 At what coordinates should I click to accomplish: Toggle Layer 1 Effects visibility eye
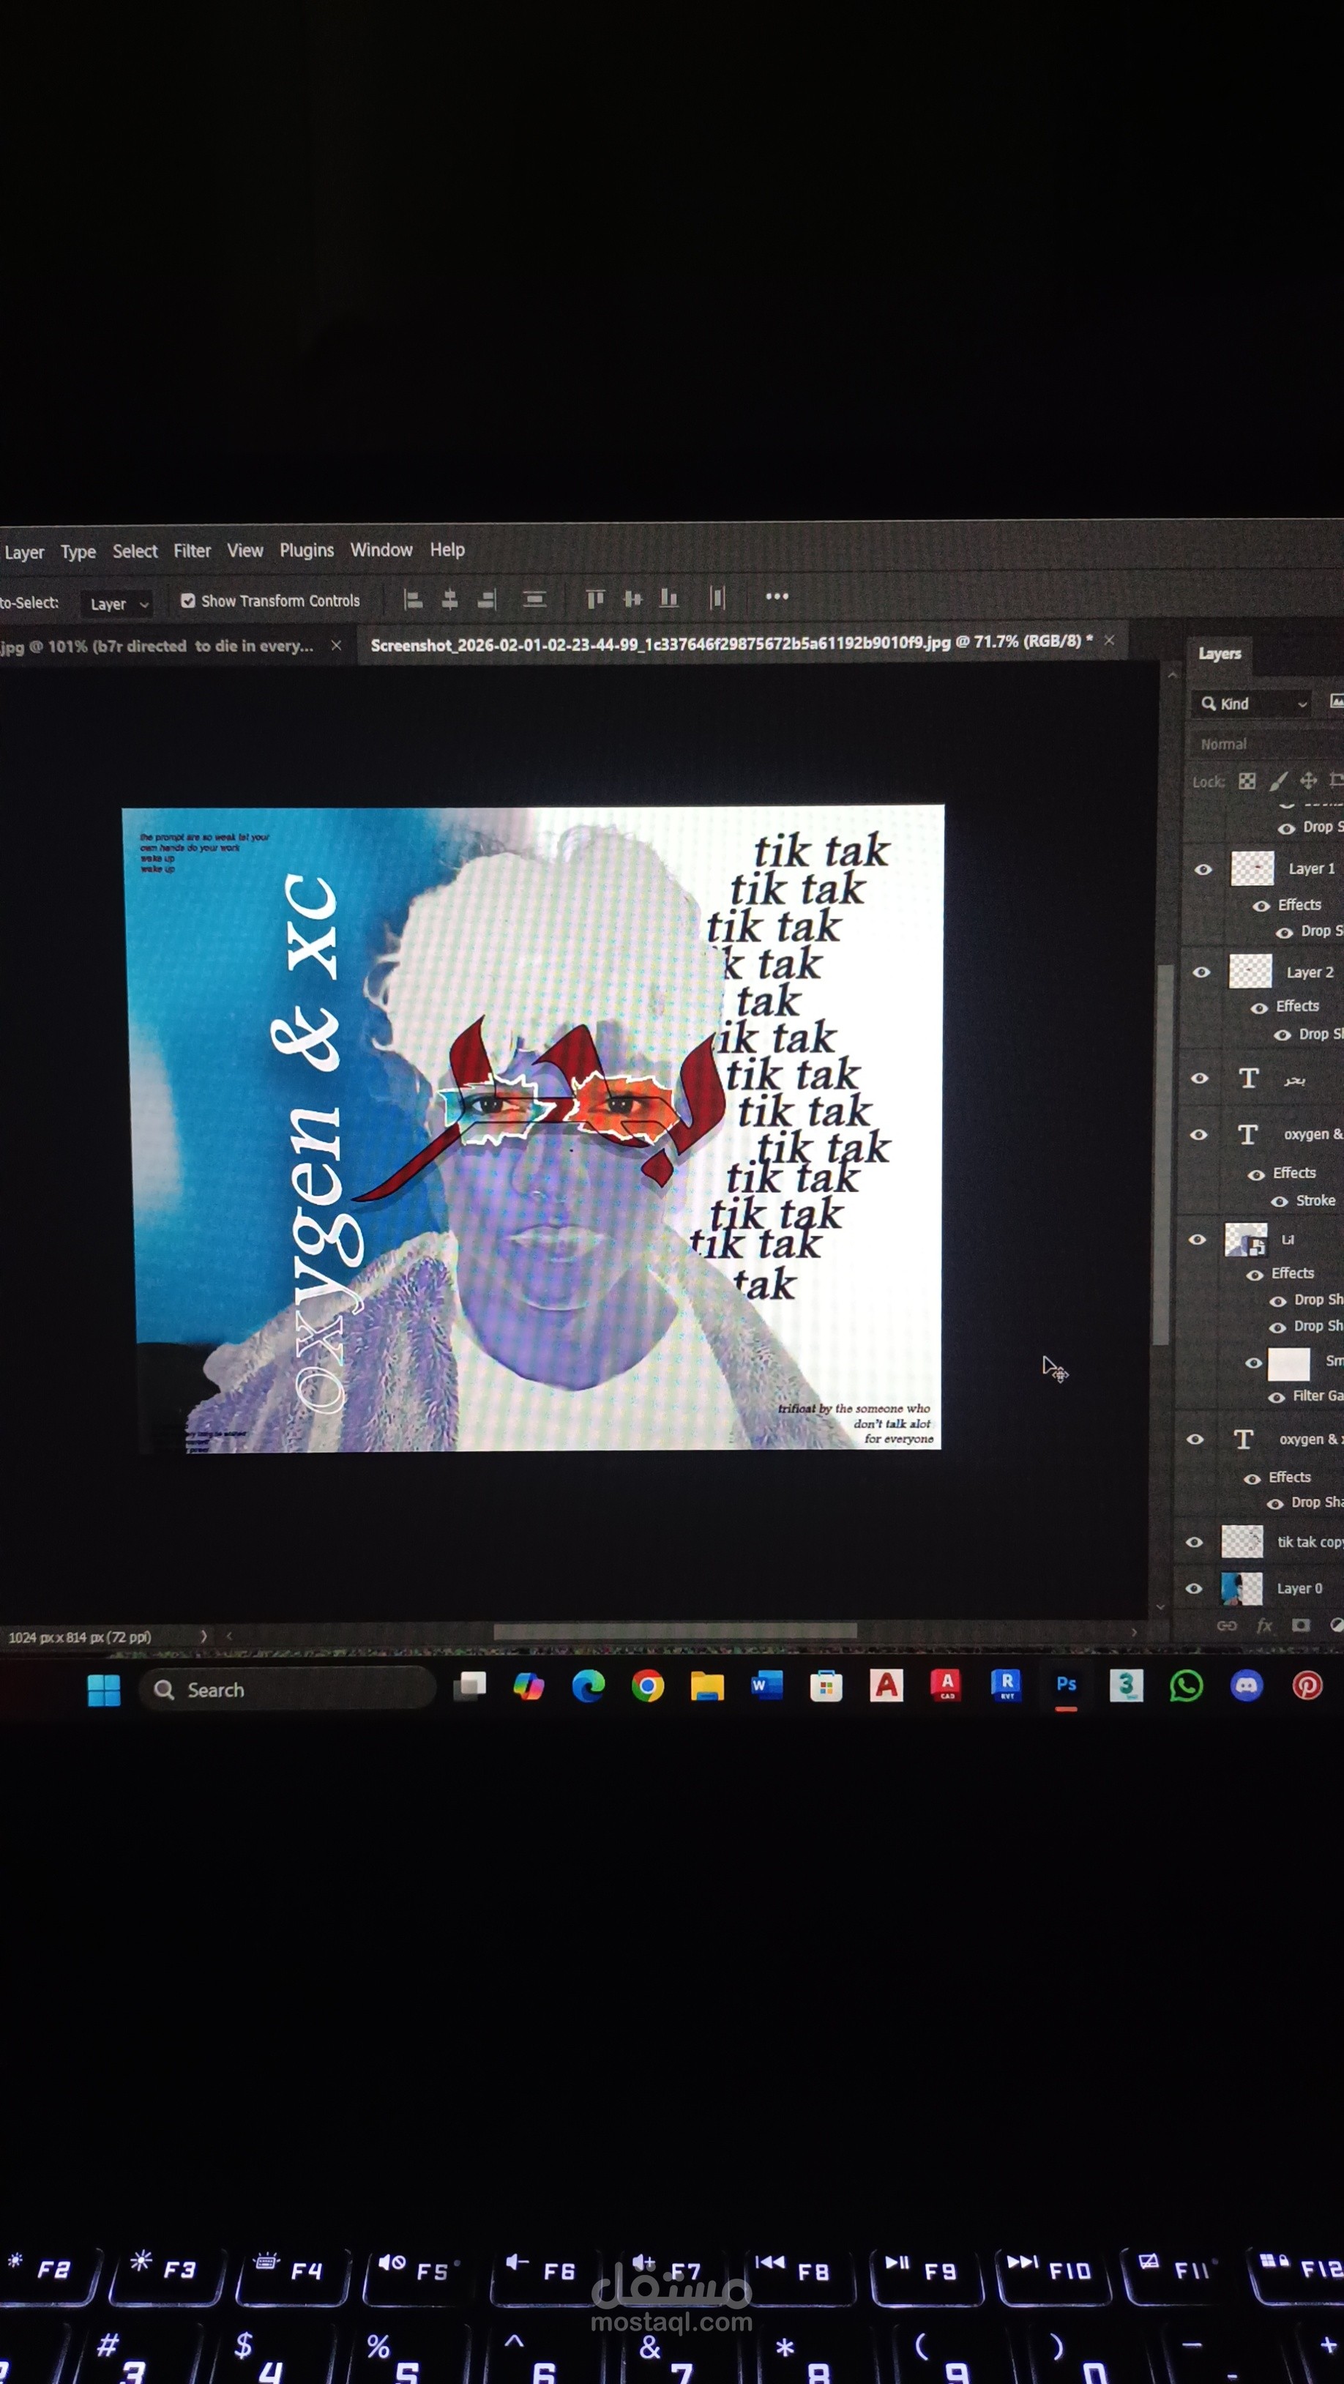(x=1261, y=906)
